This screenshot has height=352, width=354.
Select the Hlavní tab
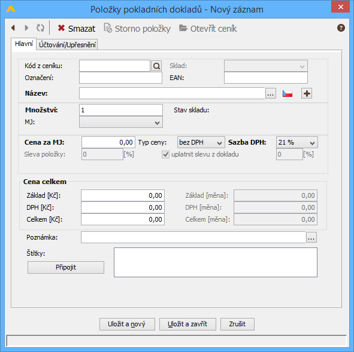(x=24, y=44)
